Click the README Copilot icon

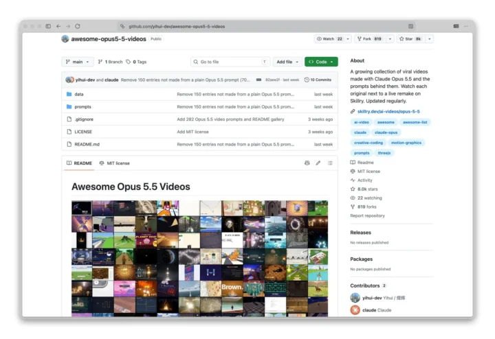(307, 163)
